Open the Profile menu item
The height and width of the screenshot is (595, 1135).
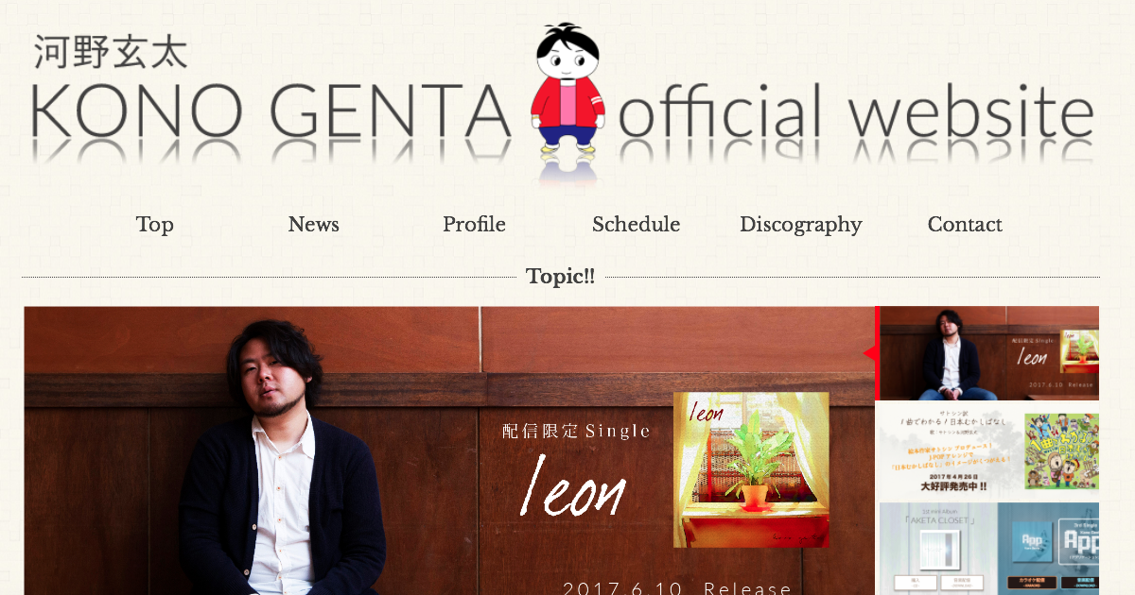pos(474,225)
